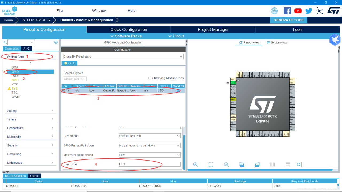Click the GENERATE CODE button
The height and width of the screenshot is (192, 342).
(289, 20)
